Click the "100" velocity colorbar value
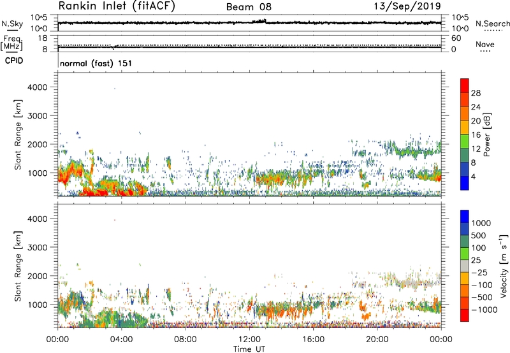The width and height of the screenshot is (510, 353). [x=479, y=248]
